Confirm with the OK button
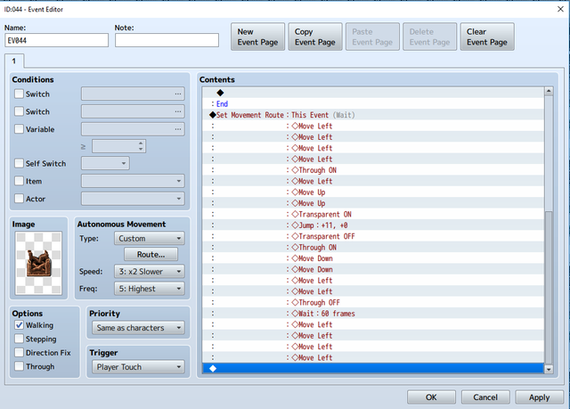Image resolution: width=570 pixels, height=409 pixels. coord(431,397)
